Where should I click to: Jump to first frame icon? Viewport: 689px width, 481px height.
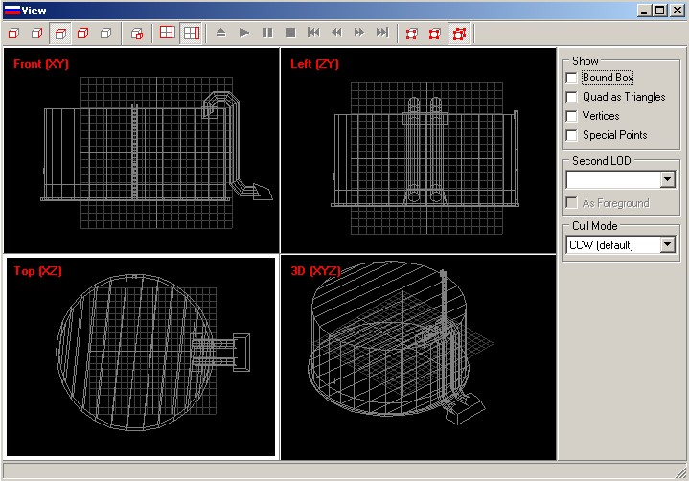313,34
